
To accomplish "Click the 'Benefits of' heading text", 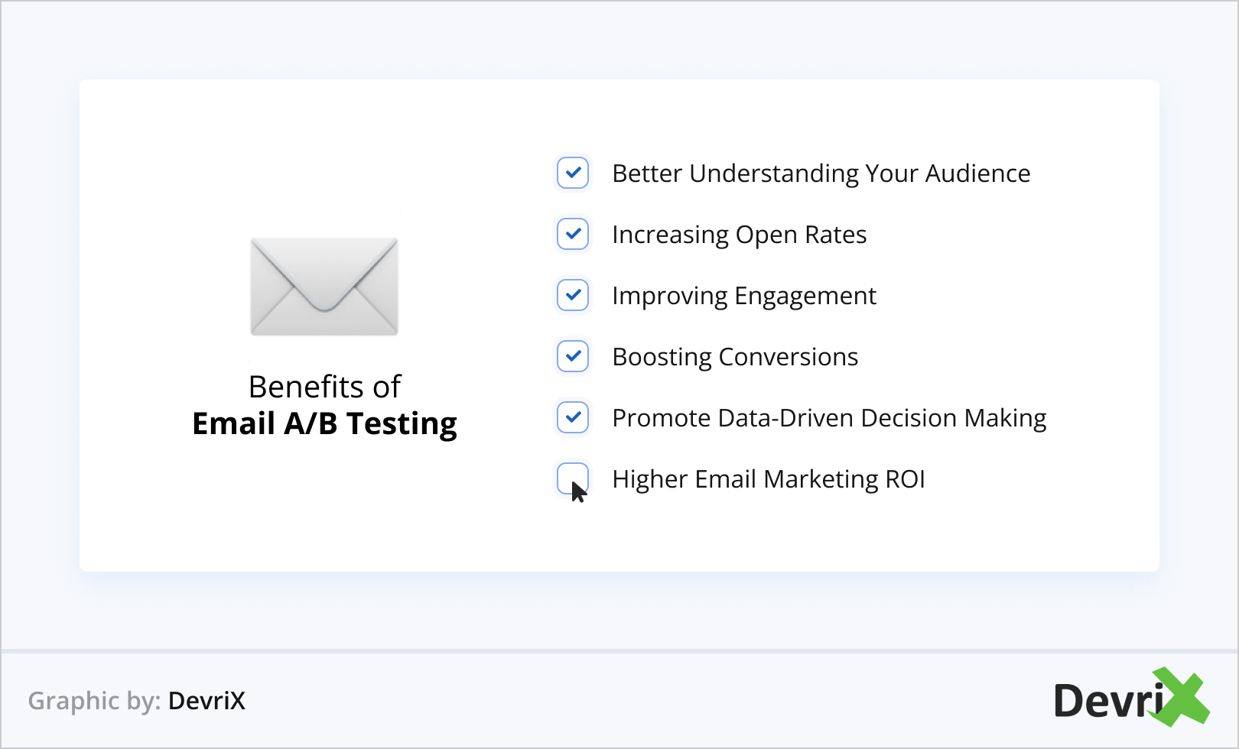I will coord(324,387).
